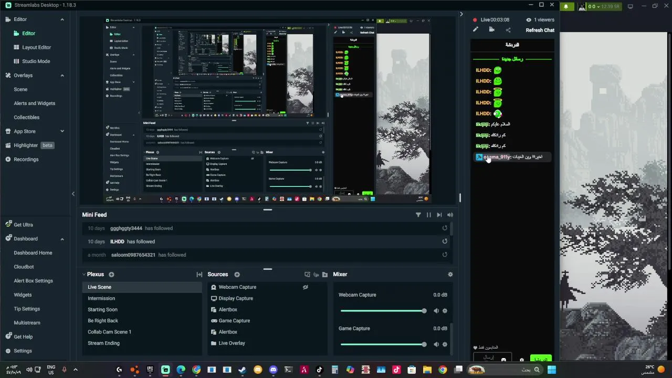This screenshot has width=672, height=378.
Task: Add a new scene with plus icon
Action: coord(111,275)
